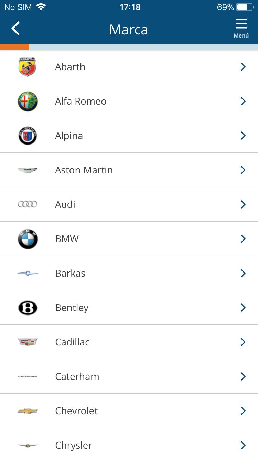Tap the BMW roundel logo
Viewport: 258px width, 459px height.
[28, 239]
